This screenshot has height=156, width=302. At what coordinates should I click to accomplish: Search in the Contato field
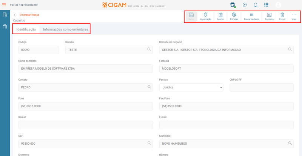point(149,87)
